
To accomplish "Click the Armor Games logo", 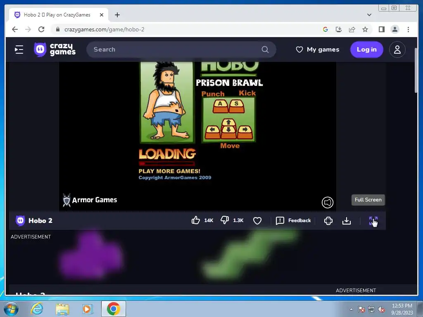I will tap(90, 200).
